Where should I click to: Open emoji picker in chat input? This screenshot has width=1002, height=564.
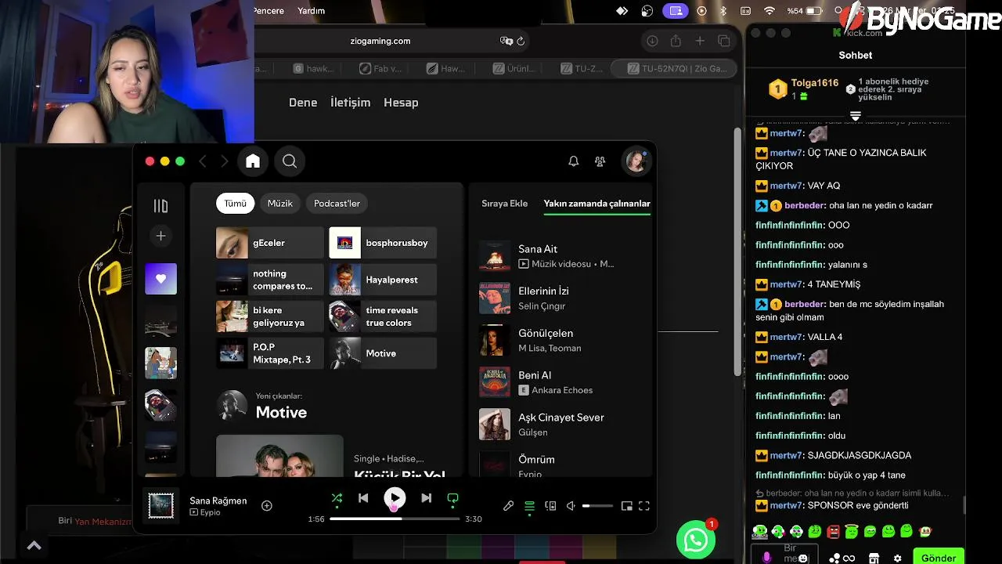803,559
